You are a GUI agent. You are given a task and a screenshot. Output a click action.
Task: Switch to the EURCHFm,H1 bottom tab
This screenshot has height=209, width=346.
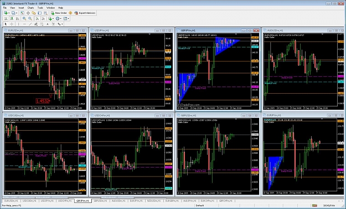tap(208, 201)
